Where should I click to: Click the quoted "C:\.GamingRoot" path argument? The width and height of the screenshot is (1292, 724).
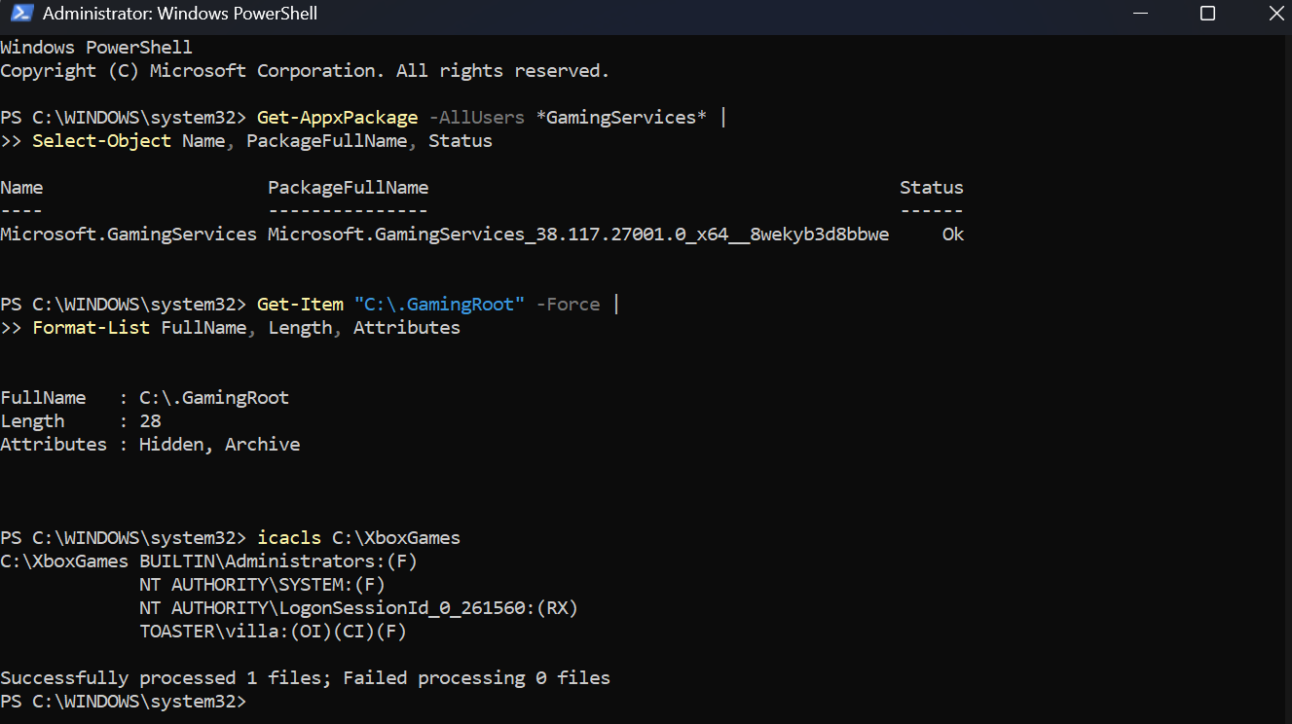pos(439,305)
